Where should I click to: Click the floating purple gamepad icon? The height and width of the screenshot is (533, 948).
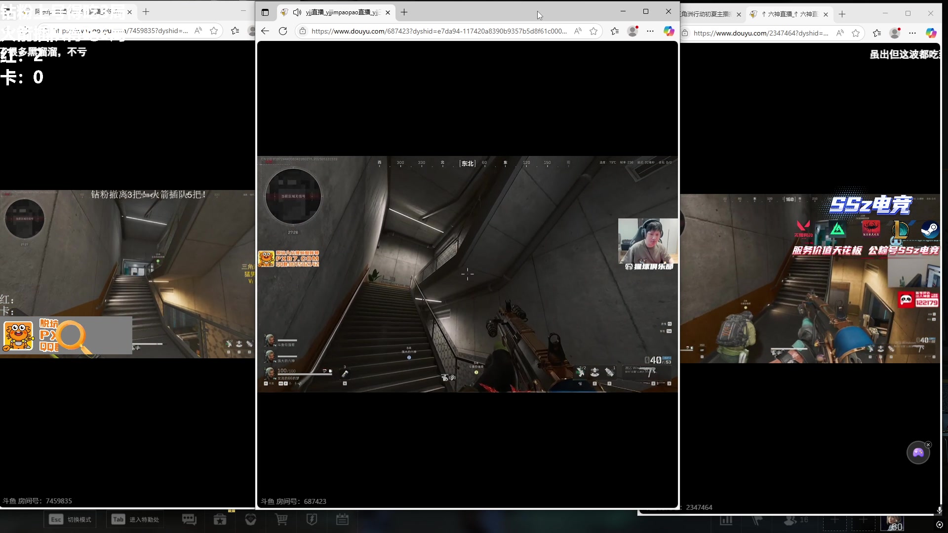[918, 453]
